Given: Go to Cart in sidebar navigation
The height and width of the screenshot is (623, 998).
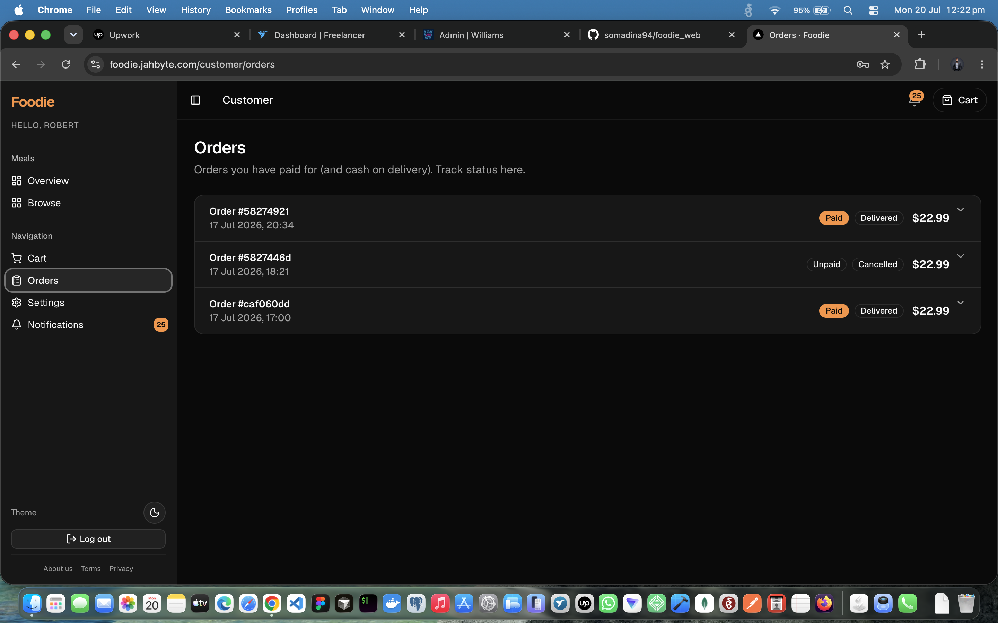Looking at the screenshot, I should pos(88,258).
